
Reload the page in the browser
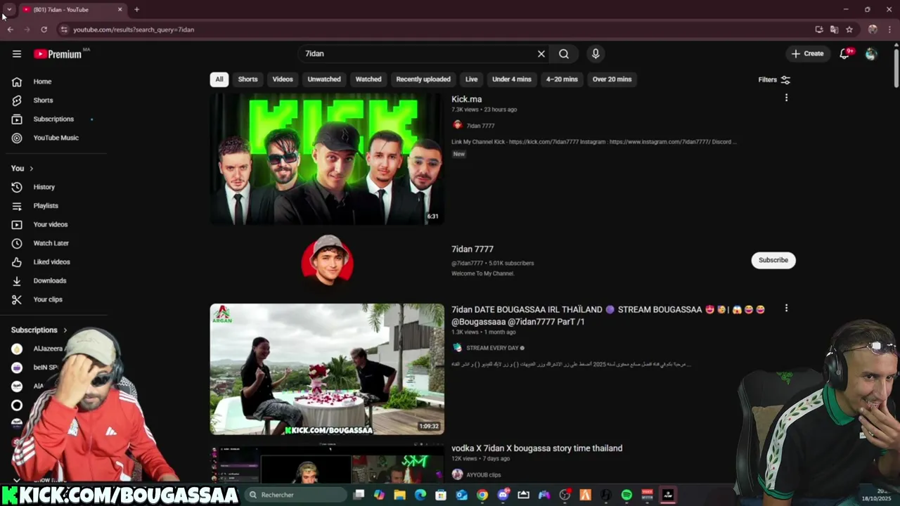pos(44,30)
